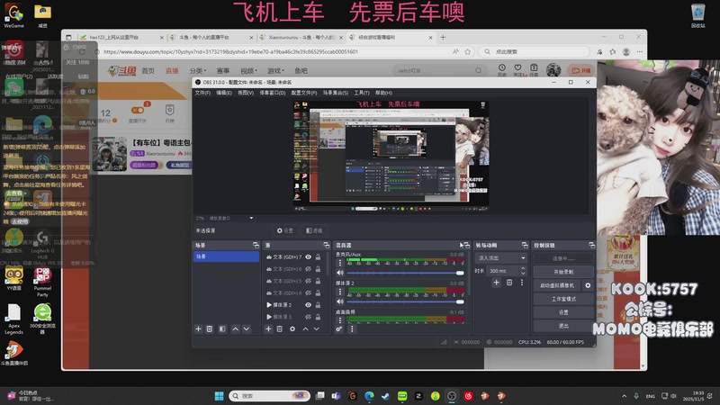
Task: Add a new scene in OBS scenes panel
Action: click(198, 328)
